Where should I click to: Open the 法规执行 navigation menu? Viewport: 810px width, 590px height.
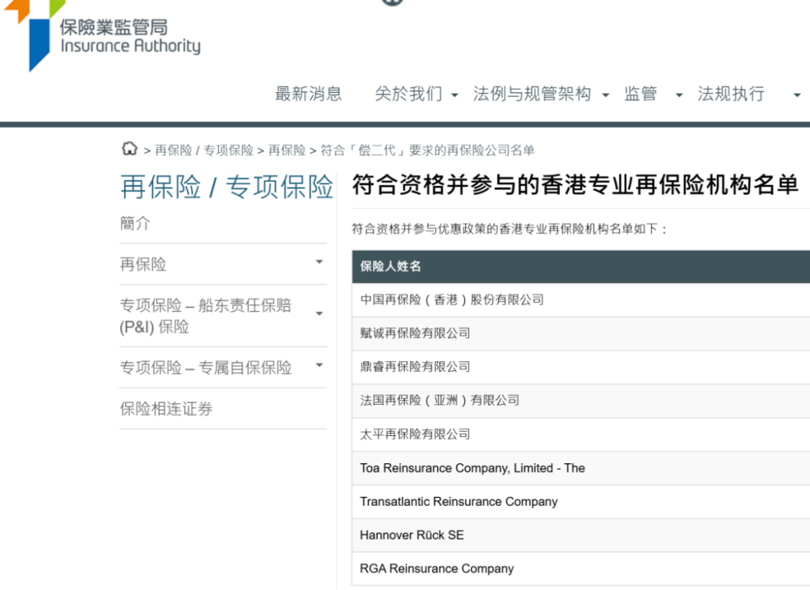coord(731,94)
